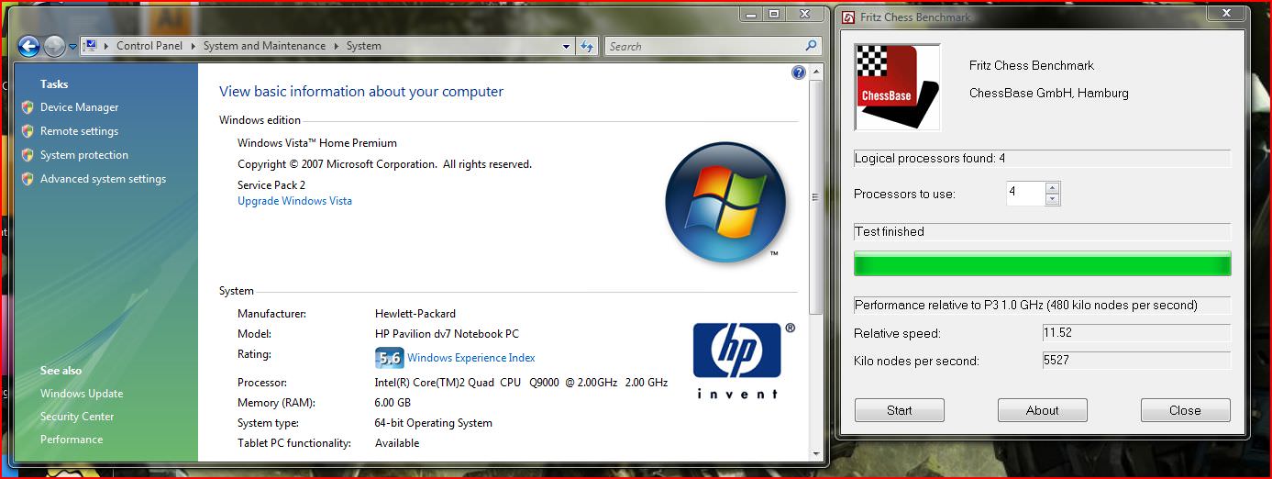
Task: Click shield icon beside System protection
Action: coord(28,155)
